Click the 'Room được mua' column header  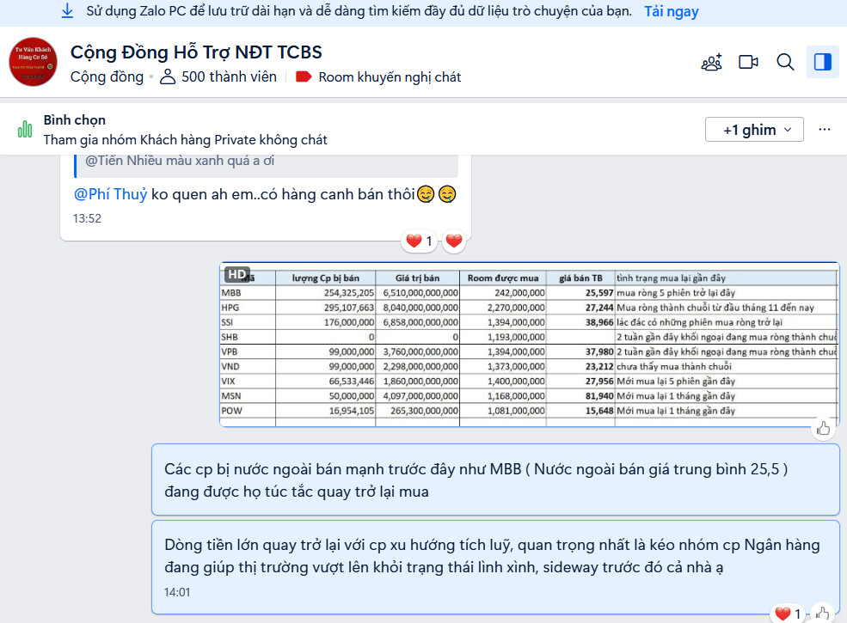click(503, 278)
